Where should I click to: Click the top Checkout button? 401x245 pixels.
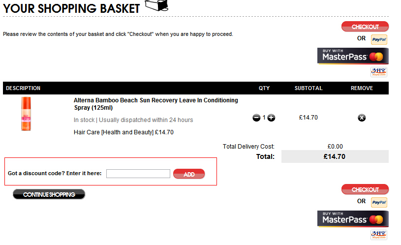pyautogui.click(x=365, y=27)
